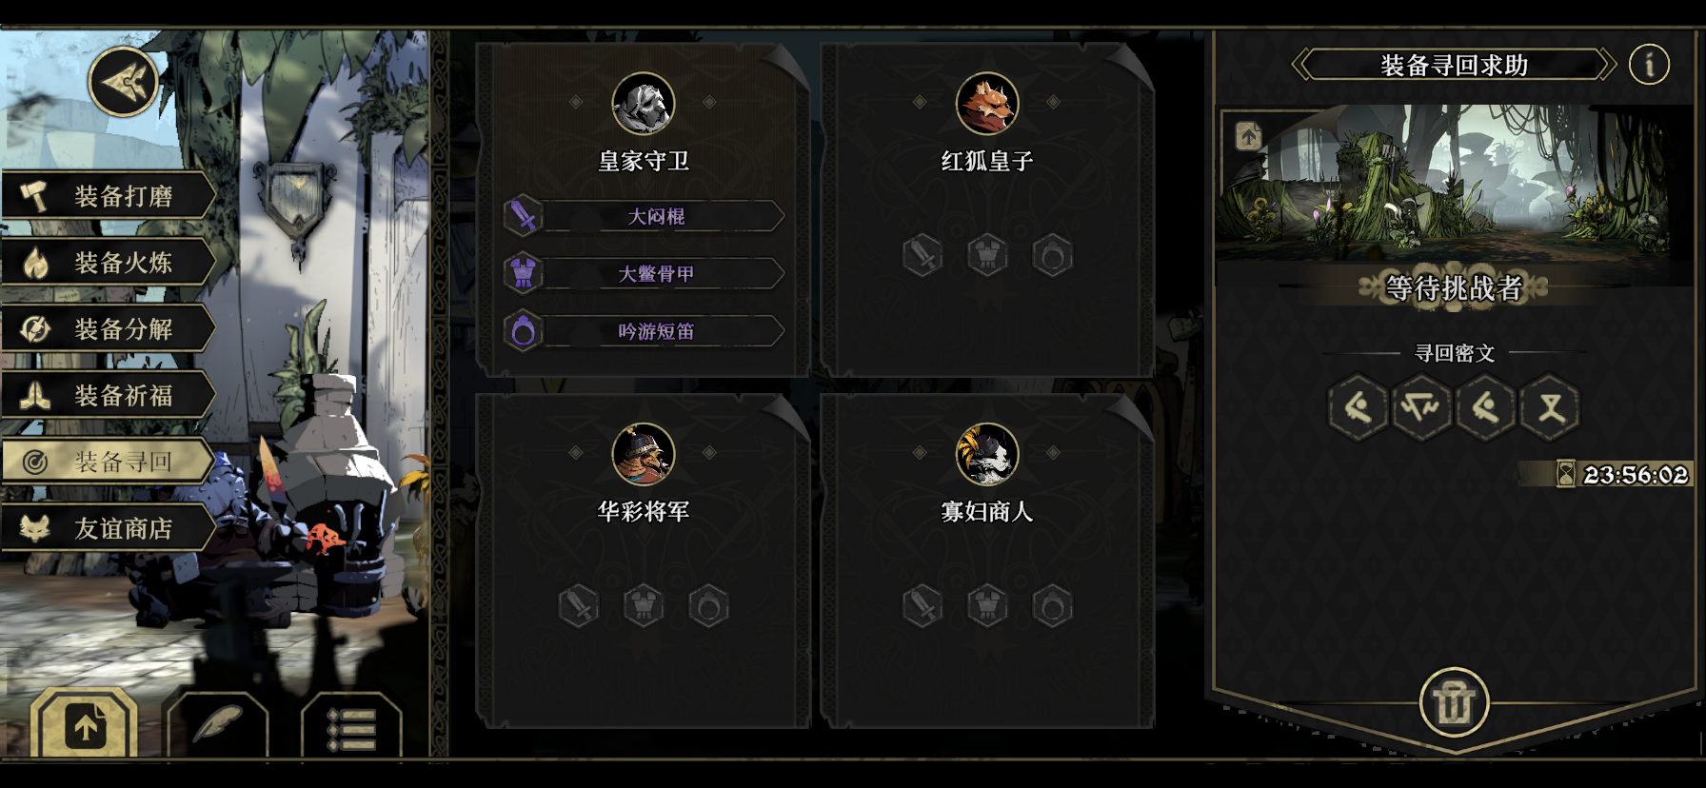Open the list icon at bottom

point(351,726)
